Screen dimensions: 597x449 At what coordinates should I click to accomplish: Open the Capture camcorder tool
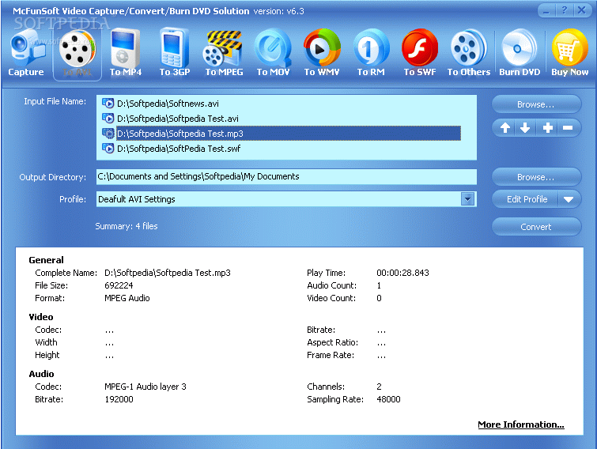[26, 53]
